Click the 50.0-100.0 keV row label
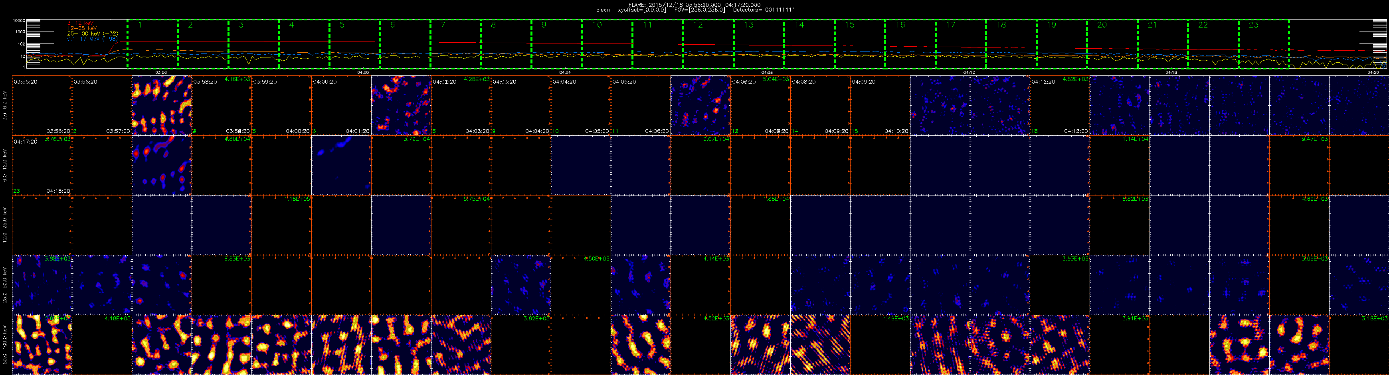Screen dimensions: 1389x375 click(6, 345)
